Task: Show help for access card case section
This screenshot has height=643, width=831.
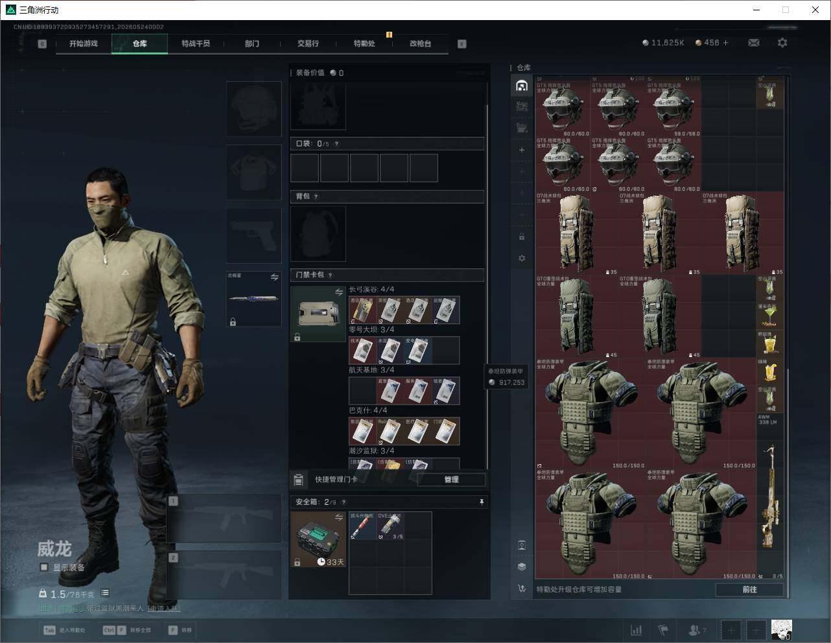Action: point(330,275)
